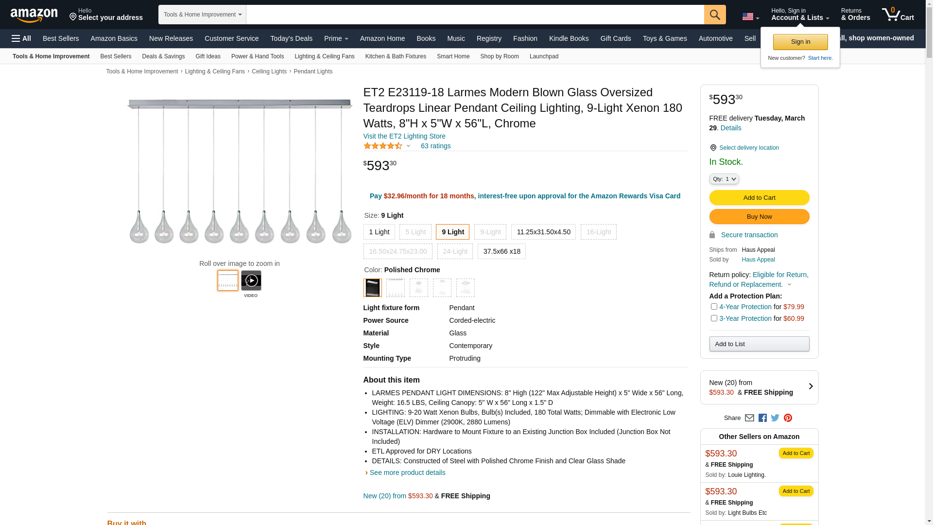Viewport: 933px width, 525px height.
Task: Share product on Twitter
Action: tap(775, 418)
